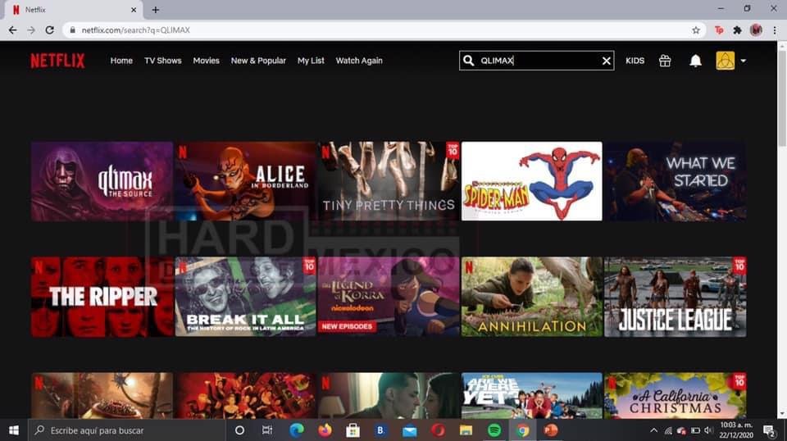This screenshot has width=787, height=441.
Task: Open the Netflix gift icon
Action: [x=665, y=61]
